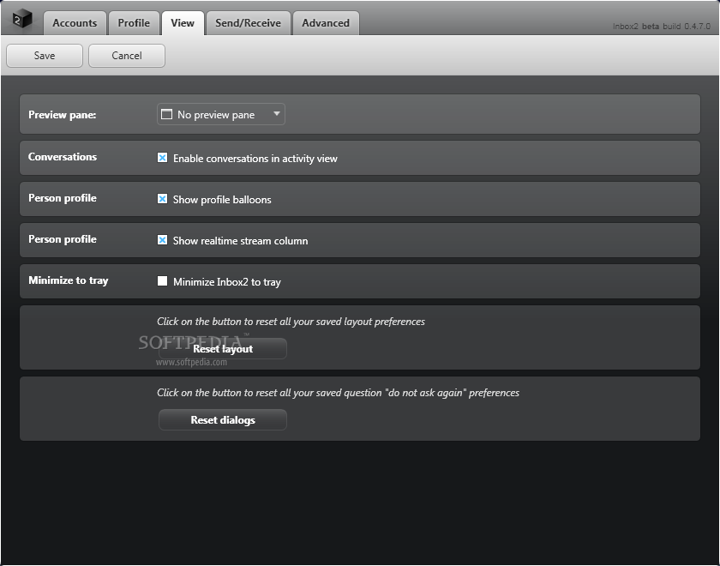Click the 'Minimize to tray' label
This screenshot has height=566, width=720.
69,280
